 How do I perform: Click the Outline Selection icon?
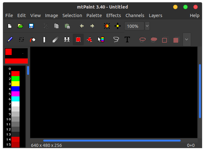(x=165, y=40)
